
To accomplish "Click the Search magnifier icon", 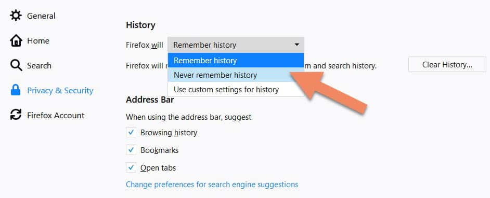I will (x=16, y=66).
